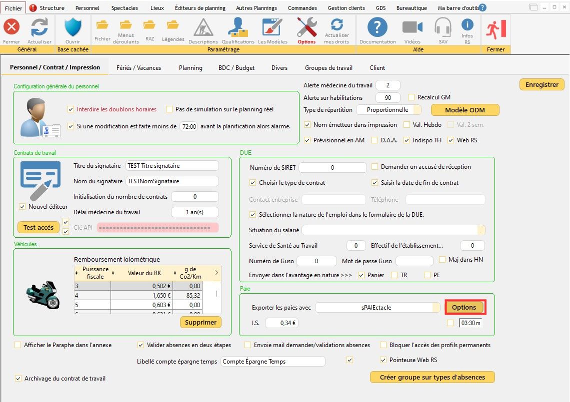Open Exporter les paies avec dropdown
The width and height of the screenshot is (570, 402).
(436, 308)
